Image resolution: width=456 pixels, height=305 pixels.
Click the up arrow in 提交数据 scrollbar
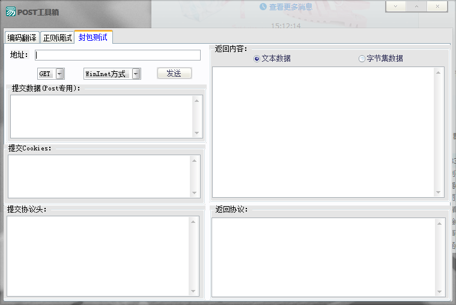tap(197, 101)
